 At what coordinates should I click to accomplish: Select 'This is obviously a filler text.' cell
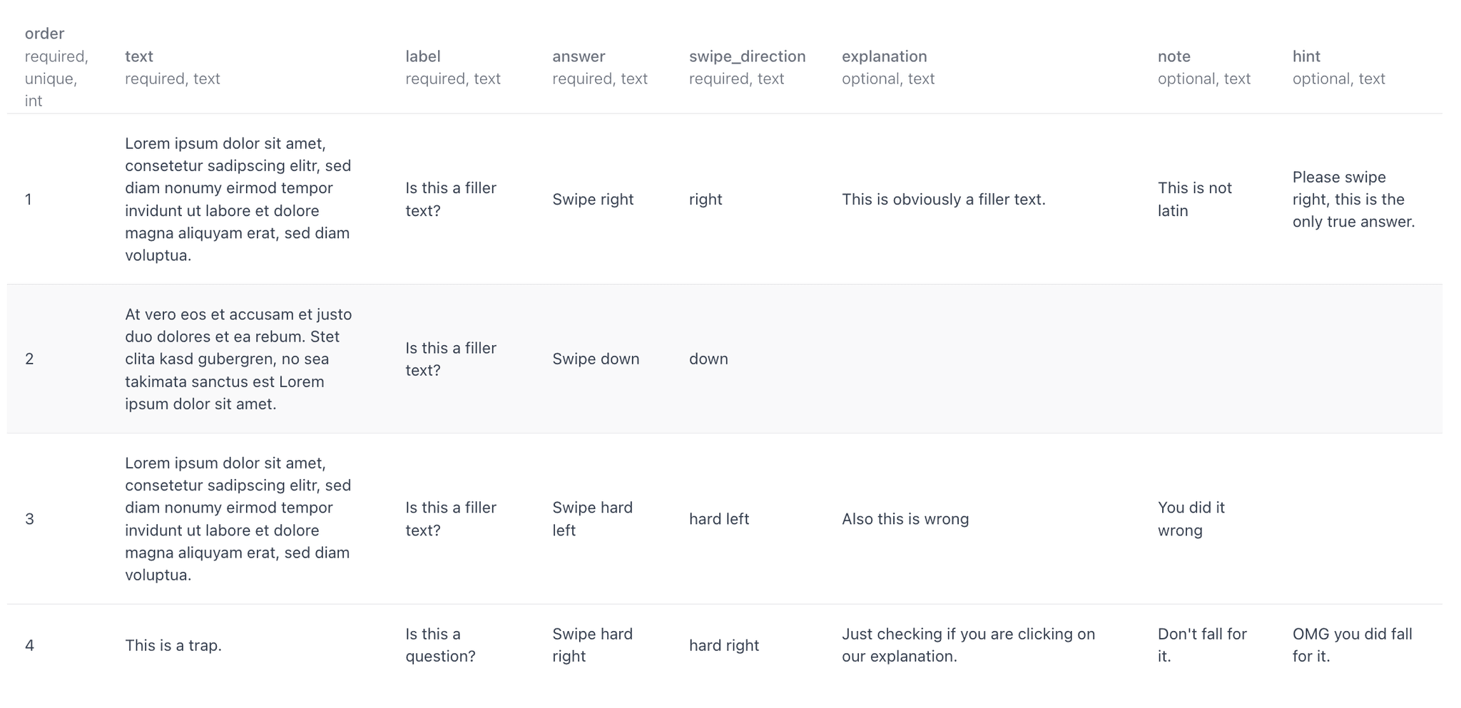coord(943,200)
